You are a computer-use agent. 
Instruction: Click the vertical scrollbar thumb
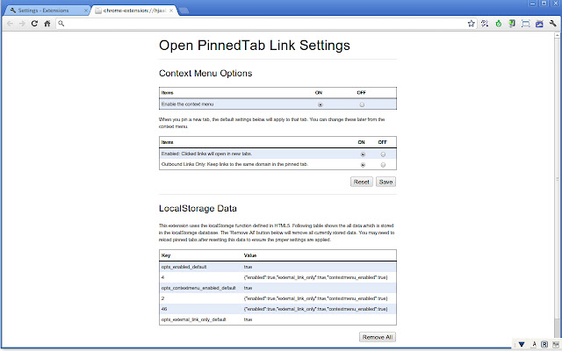tap(558, 179)
